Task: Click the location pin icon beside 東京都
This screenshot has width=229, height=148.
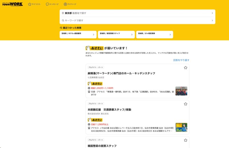Action: (x=63, y=13)
